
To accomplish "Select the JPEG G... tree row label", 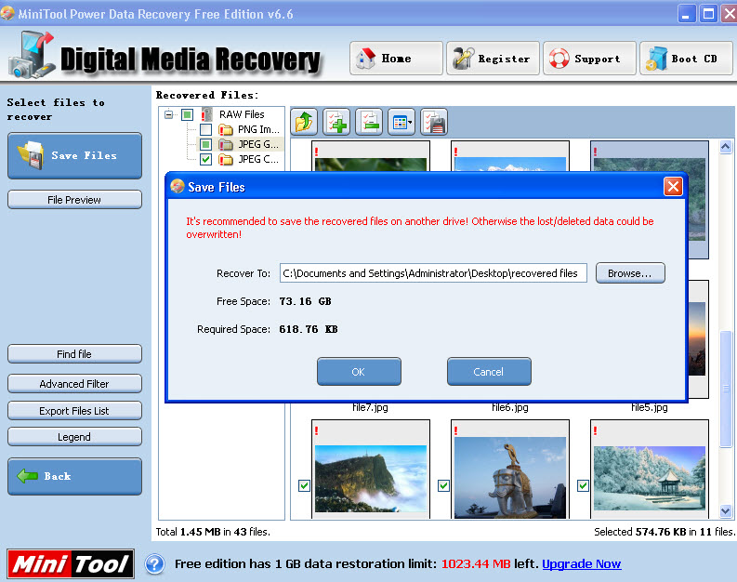I will (x=258, y=144).
